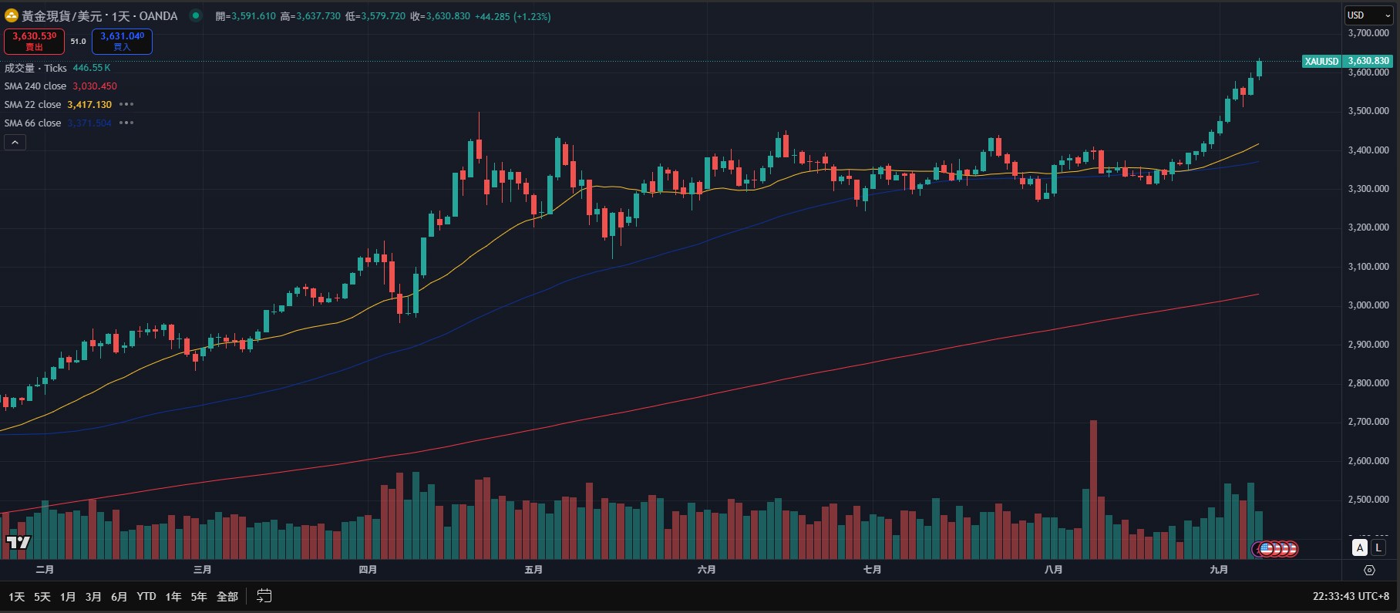The height and width of the screenshot is (613, 1400).
Task: Click the green market status dot
Action: coord(197,15)
